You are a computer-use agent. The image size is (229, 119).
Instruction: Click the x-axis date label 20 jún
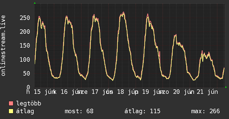[184, 92]
